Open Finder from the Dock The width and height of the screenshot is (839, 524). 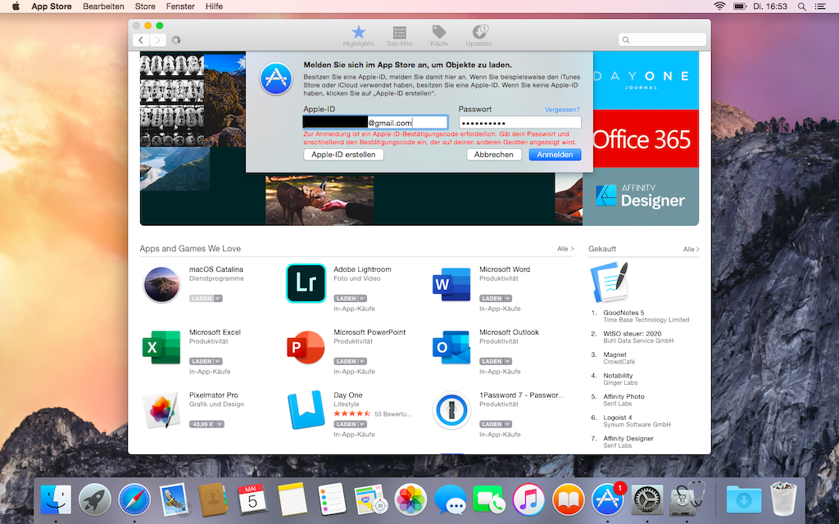(x=56, y=499)
